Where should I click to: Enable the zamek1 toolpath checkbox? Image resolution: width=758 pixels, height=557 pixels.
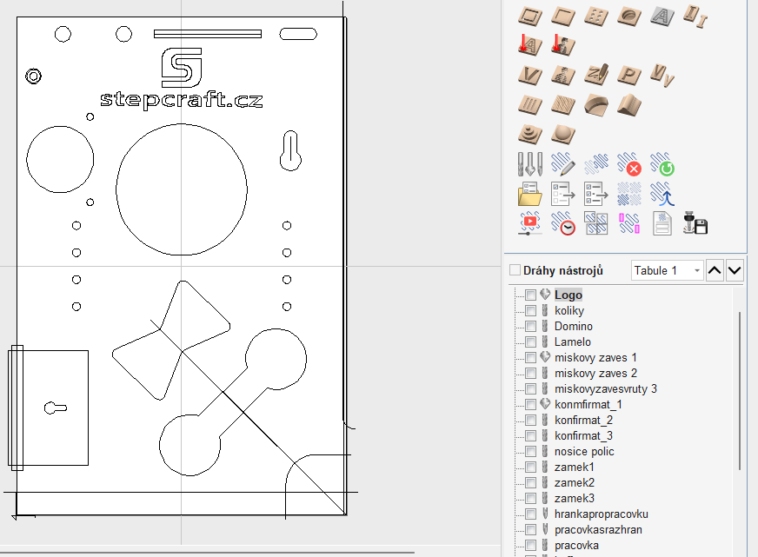click(531, 467)
